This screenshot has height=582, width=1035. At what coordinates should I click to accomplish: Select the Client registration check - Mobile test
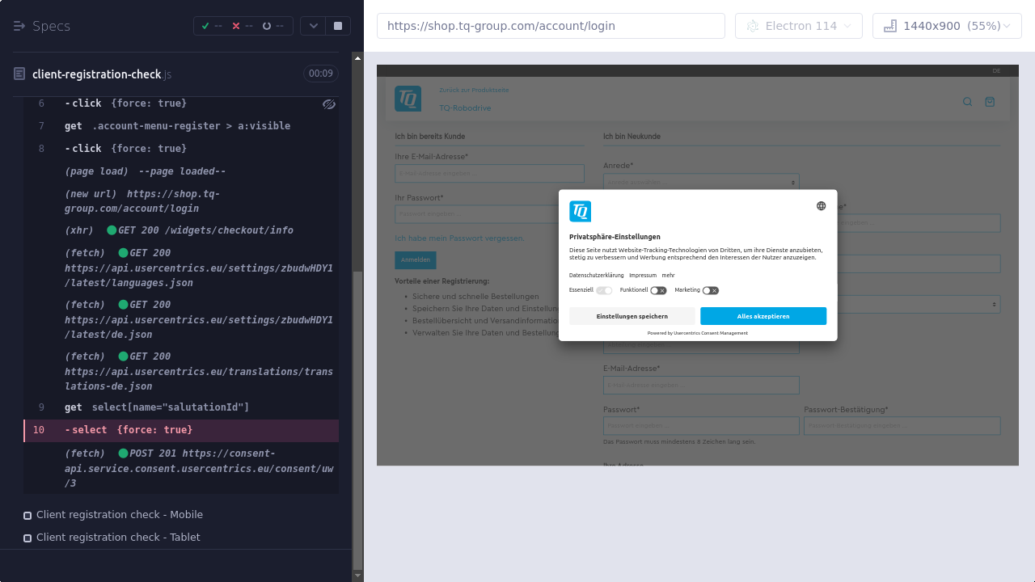point(120,515)
